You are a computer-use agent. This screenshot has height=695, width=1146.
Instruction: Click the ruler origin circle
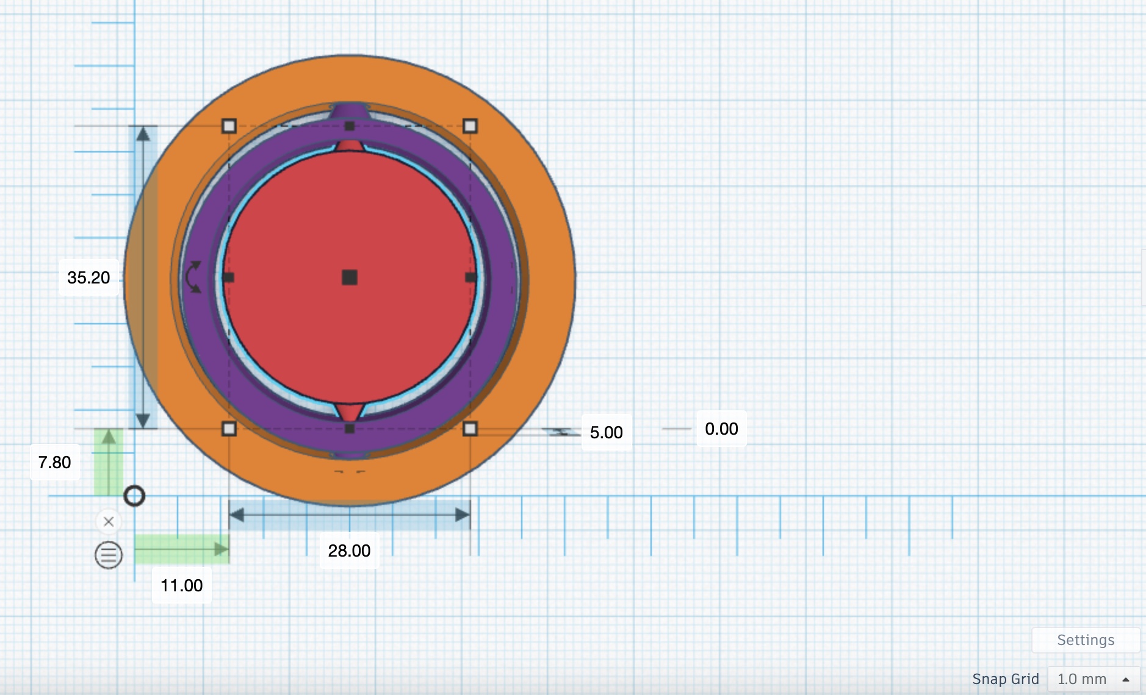pos(134,496)
